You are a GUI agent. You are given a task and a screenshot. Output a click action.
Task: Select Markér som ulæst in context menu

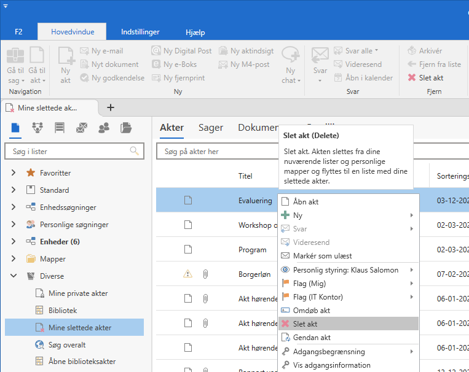pyautogui.click(x=322, y=256)
